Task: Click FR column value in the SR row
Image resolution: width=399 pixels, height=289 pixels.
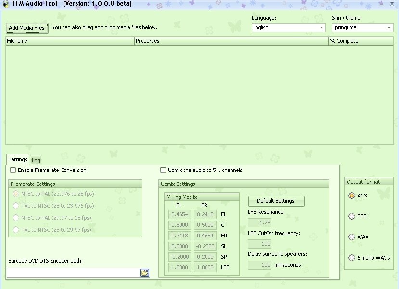Action: tap(205, 257)
